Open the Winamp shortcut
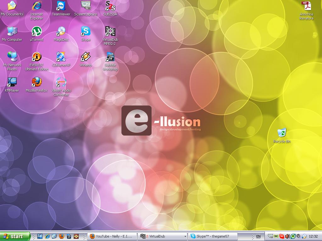Screen dimensions: 322x241 (x=86, y=57)
